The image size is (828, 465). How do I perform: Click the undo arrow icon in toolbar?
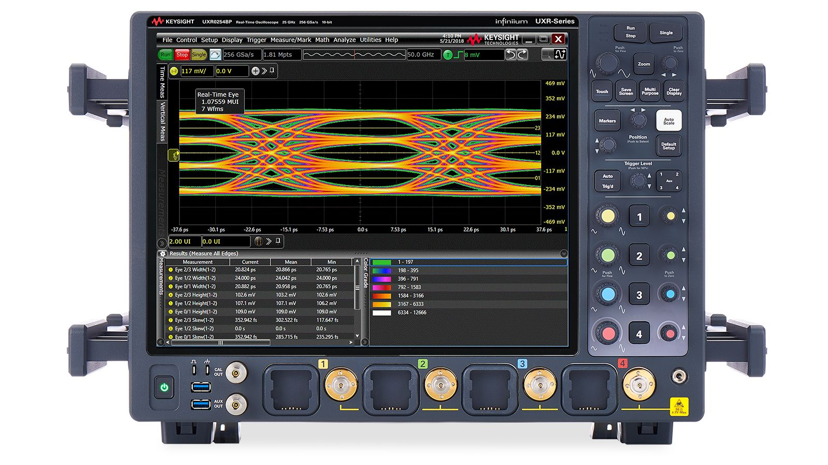click(511, 55)
